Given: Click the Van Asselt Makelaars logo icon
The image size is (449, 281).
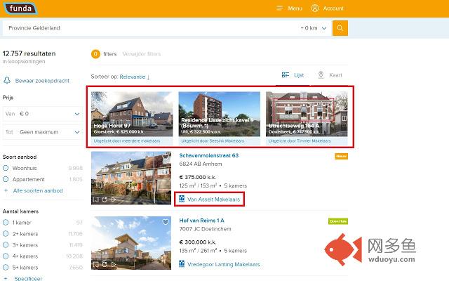Looking at the screenshot, I should (182, 200).
